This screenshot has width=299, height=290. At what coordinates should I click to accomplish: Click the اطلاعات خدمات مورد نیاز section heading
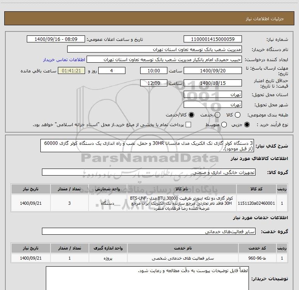260,218
